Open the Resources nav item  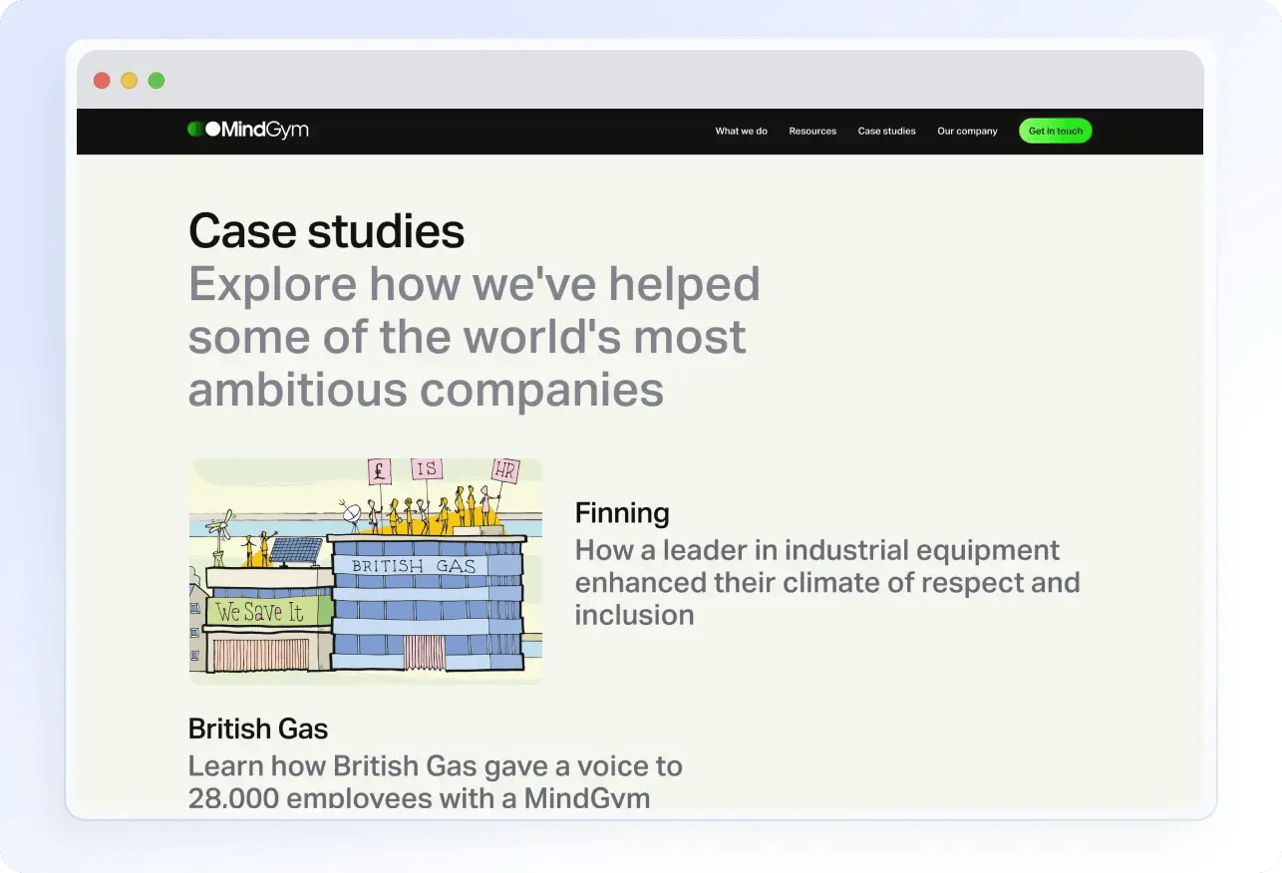click(812, 132)
